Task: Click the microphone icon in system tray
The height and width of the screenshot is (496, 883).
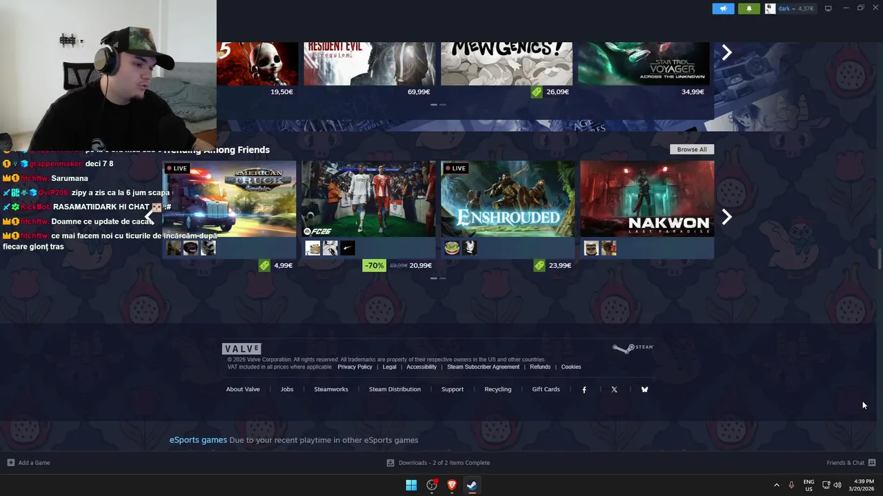Action: point(791,485)
